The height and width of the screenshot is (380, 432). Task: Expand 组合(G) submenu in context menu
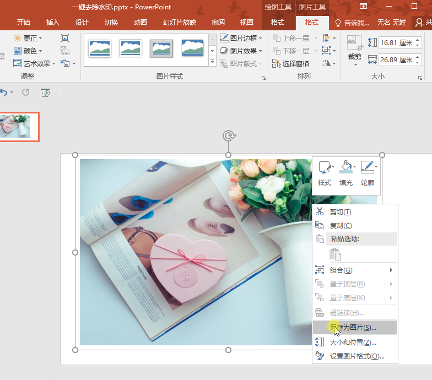point(355,270)
